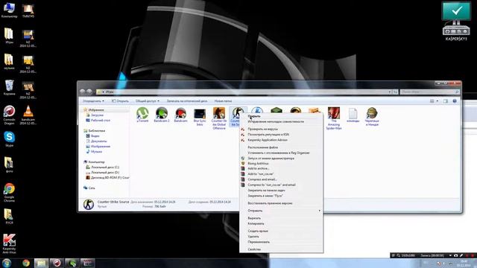The width and height of the screenshot is (477, 268).
Task: Choose Удалить in context menu
Action: tap(282, 237)
